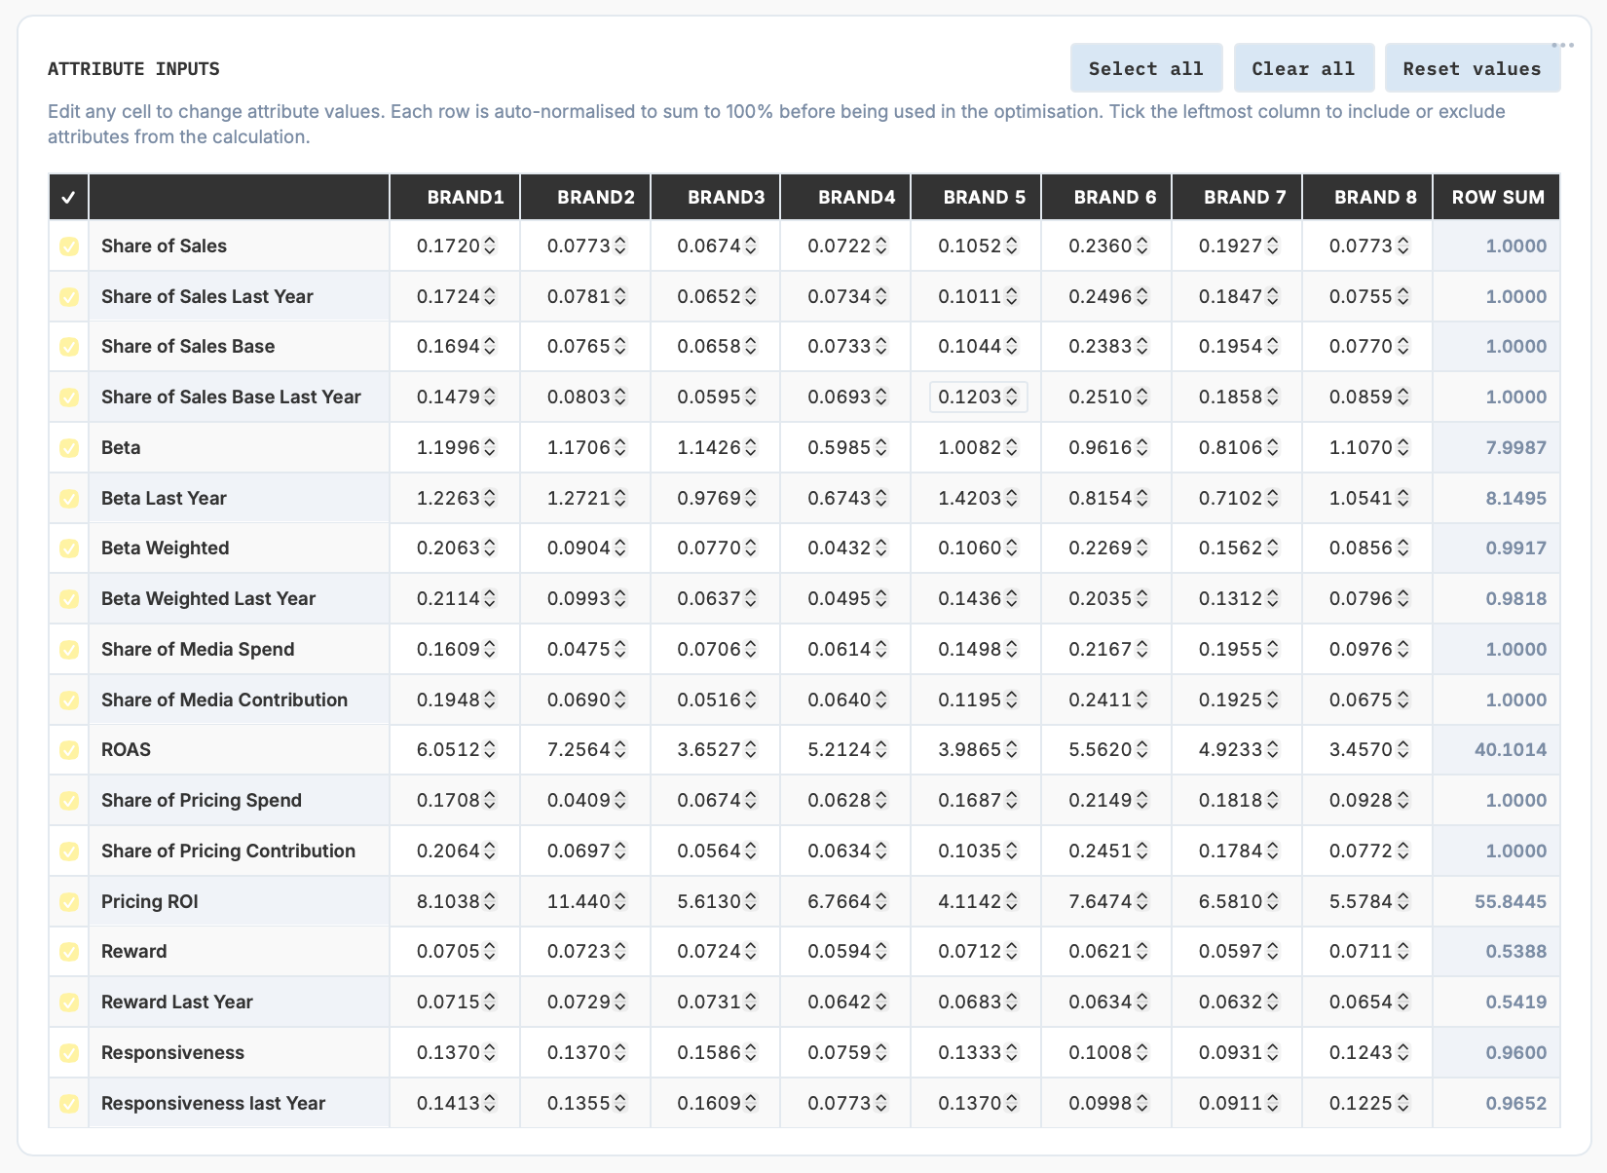Click the Pricing ROI row sum 55.8445

click(x=1510, y=902)
